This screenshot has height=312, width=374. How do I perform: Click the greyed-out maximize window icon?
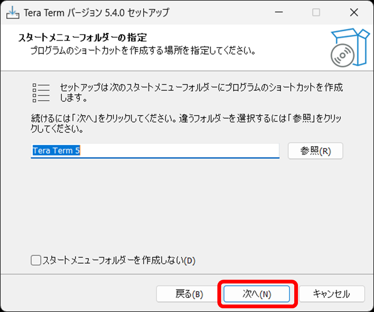pos(316,12)
